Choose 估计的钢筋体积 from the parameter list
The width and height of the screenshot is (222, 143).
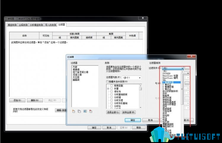[x=170, y=91]
